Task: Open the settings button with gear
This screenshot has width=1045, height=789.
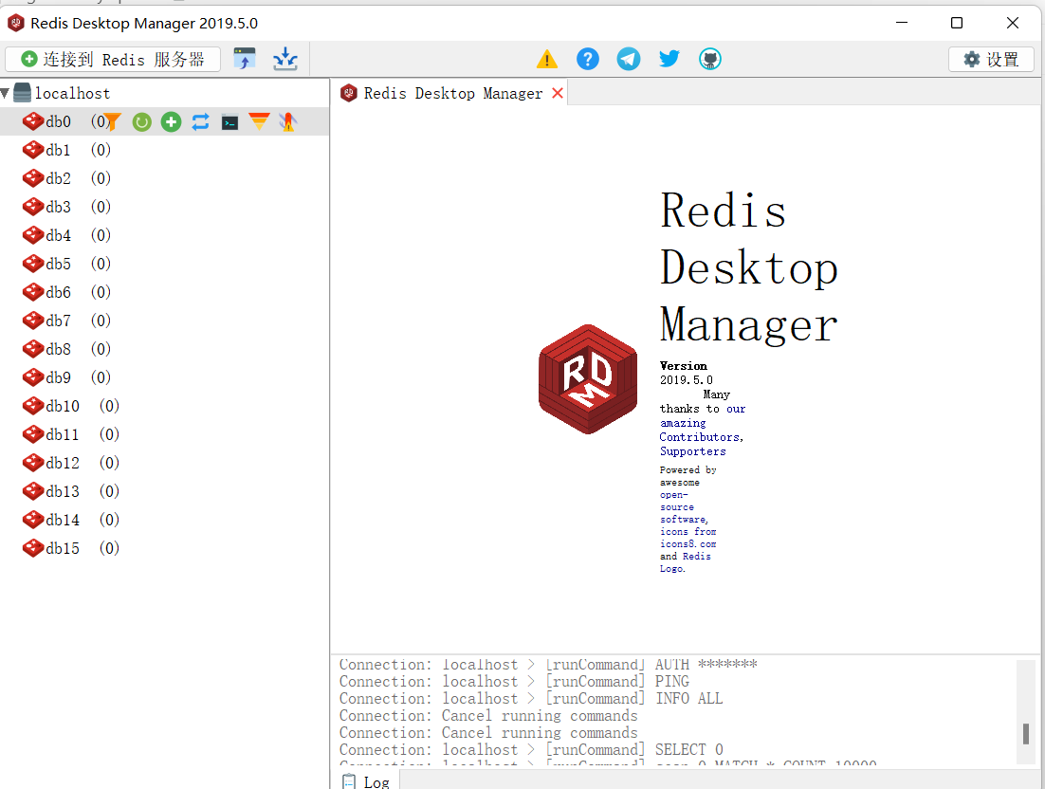Action: click(991, 60)
